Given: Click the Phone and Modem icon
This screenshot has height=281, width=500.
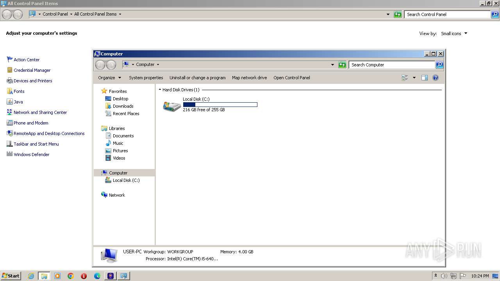Looking at the screenshot, I should [x=10, y=123].
